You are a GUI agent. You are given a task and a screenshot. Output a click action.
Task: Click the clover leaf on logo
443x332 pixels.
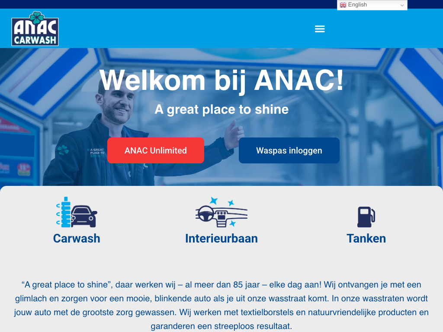[37, 18]
